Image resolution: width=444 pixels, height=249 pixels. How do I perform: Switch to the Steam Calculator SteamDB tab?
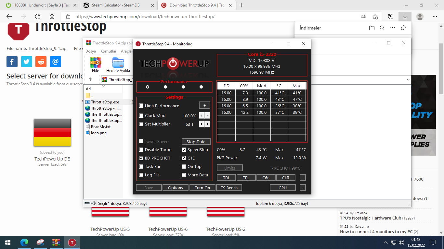coord(118,5)
